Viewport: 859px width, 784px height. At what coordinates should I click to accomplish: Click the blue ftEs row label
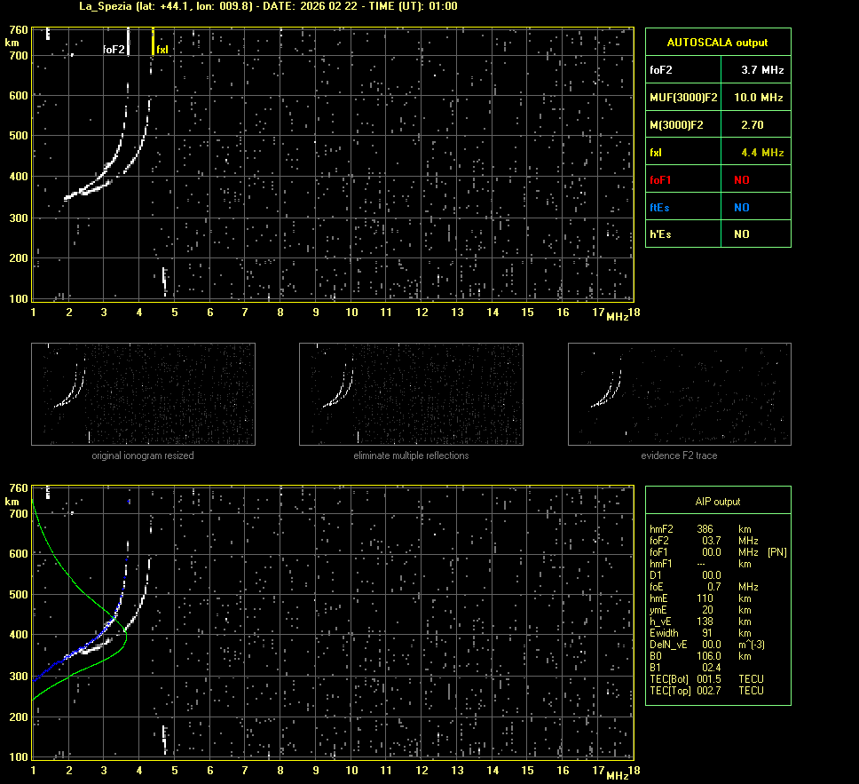pyautogui.click(x=661, y=207)
